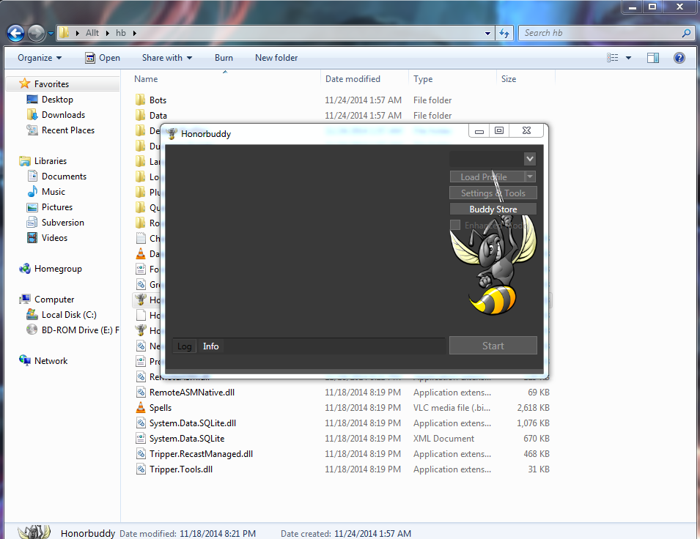Screen dimensions: 700x539
Task: Click the search magnifier icon
Action: pyautogui.click(x=687, y=33)
